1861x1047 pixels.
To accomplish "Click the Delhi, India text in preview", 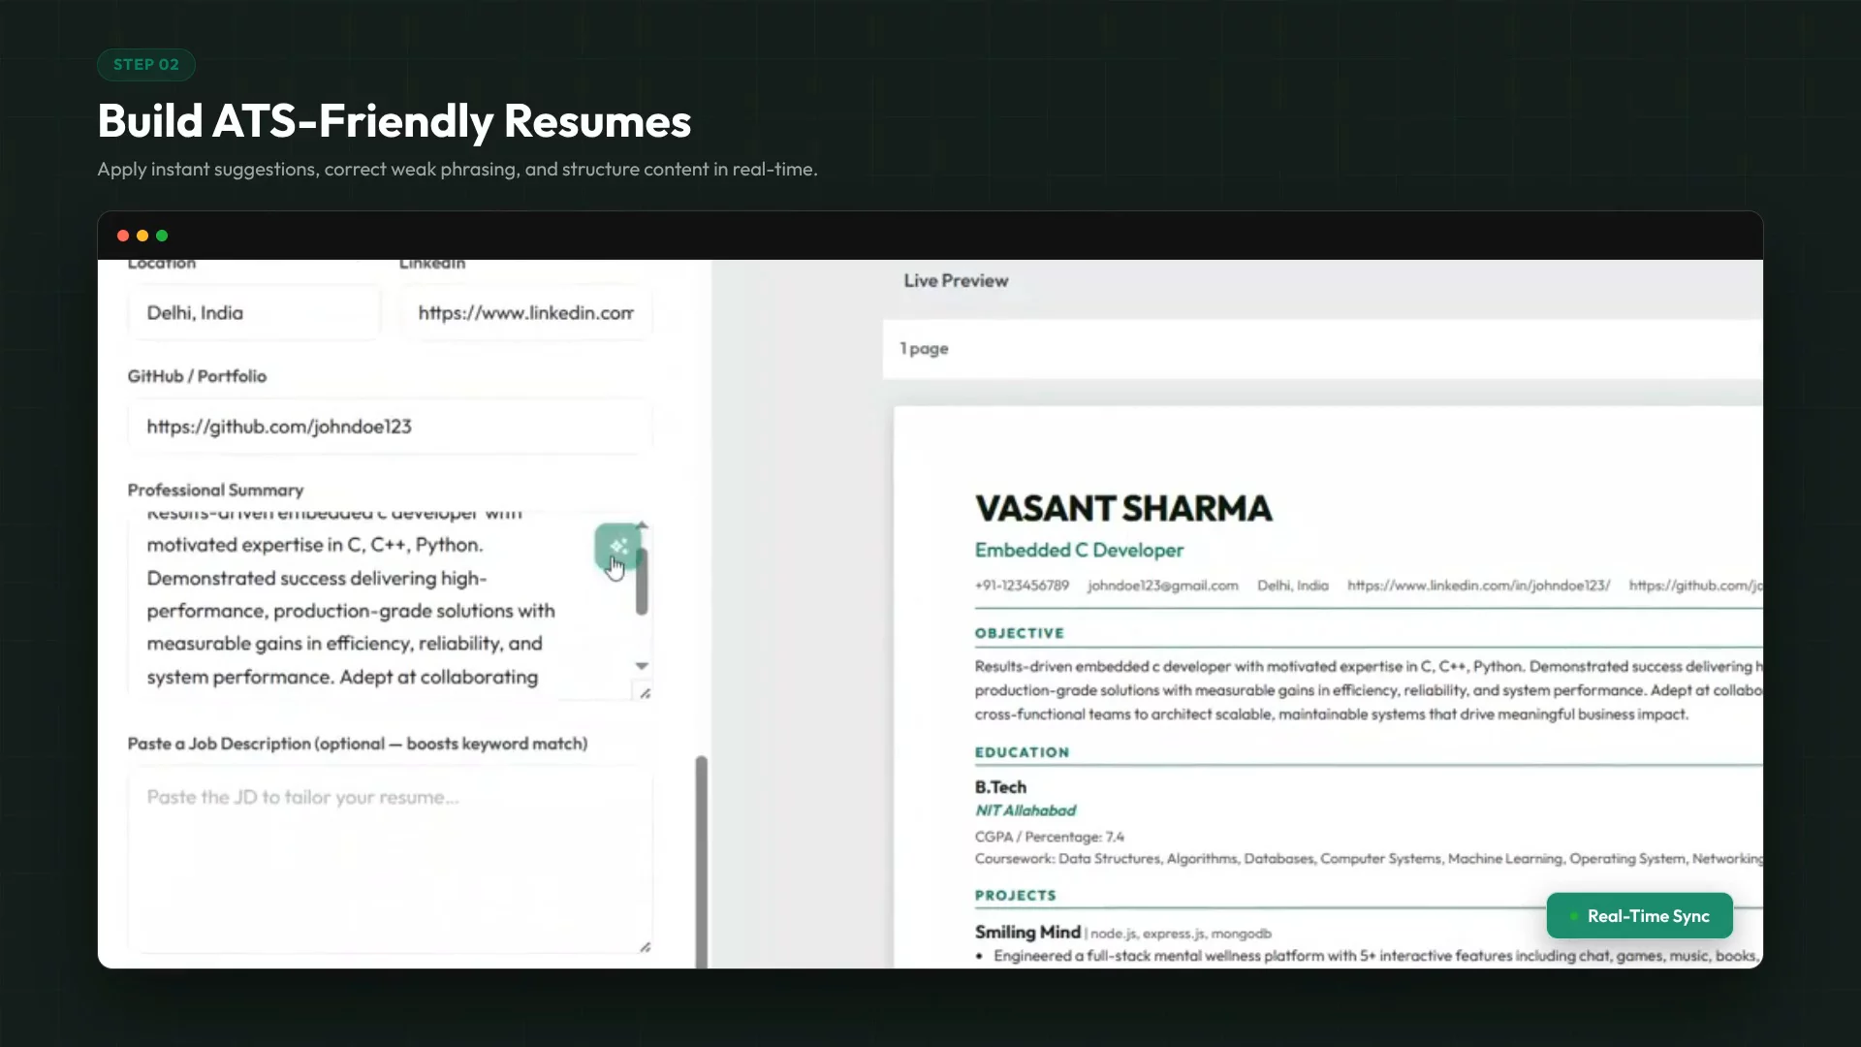I will [x=1292, y=586].
